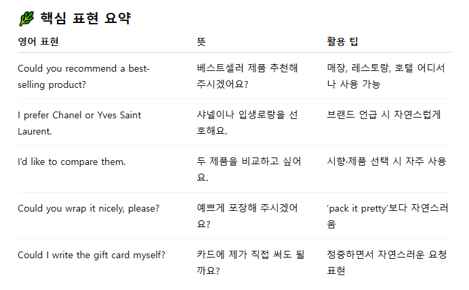
Task: Click the 매장, 레스토랑, 호텔 tip cell
Action: (x=386, y=76)
